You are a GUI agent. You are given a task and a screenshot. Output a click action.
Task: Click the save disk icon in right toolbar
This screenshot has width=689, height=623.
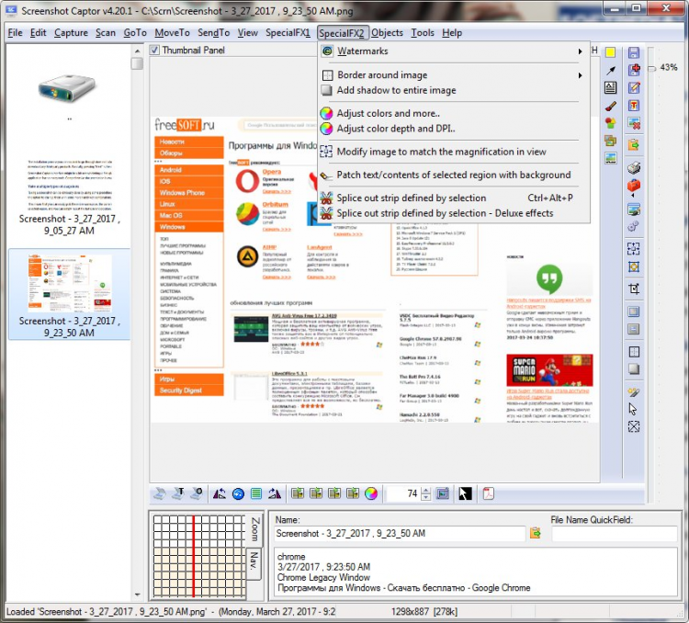tap(633, 52)
